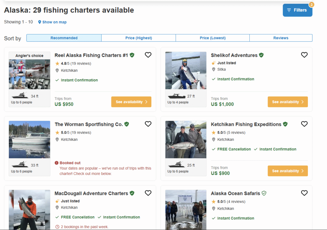Click the star rating icon for Reel Alaska

coord(57,63)
